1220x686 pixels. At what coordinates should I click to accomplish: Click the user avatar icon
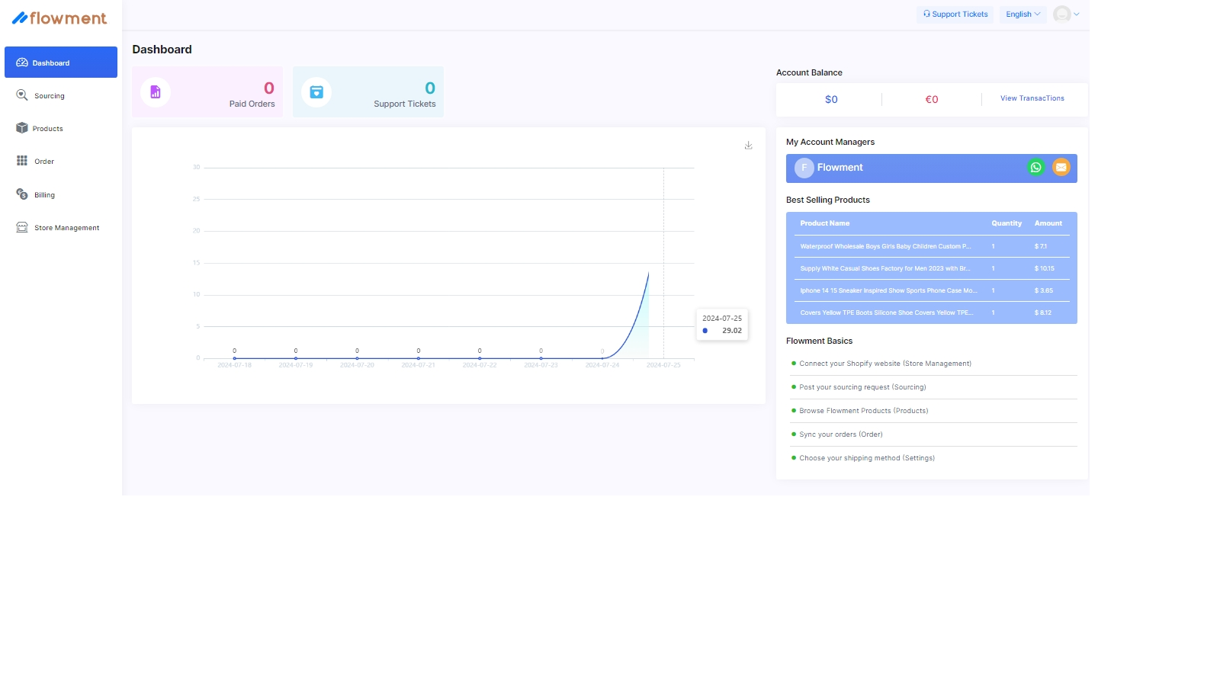1062,14
